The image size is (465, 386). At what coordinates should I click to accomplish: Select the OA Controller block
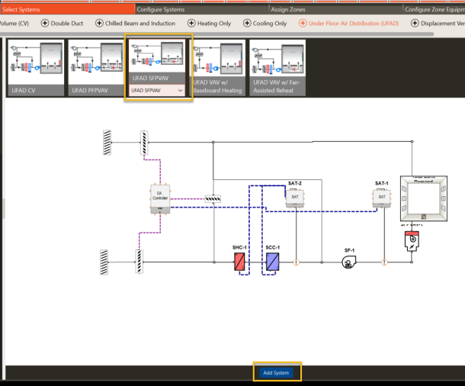pyautogui.click(x=160, y=199)
